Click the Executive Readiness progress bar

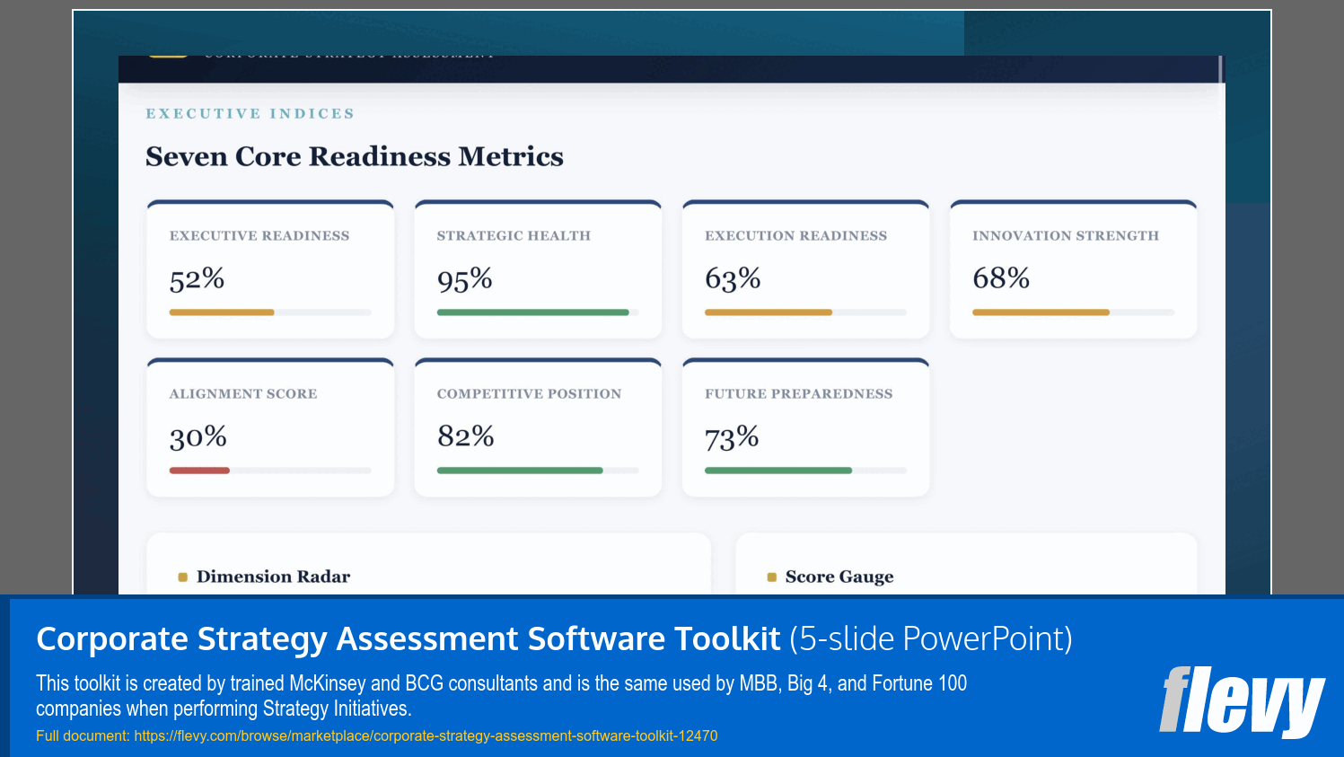pos(270,312)
